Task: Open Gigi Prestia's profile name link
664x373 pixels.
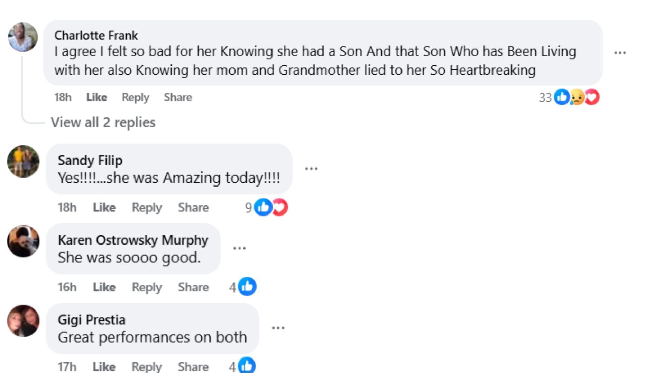Action: point(92,320)
